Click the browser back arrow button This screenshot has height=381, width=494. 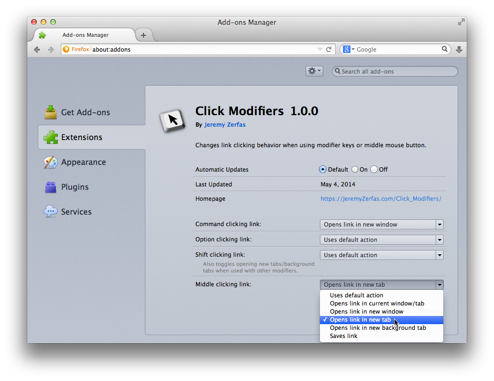point(37,49)
